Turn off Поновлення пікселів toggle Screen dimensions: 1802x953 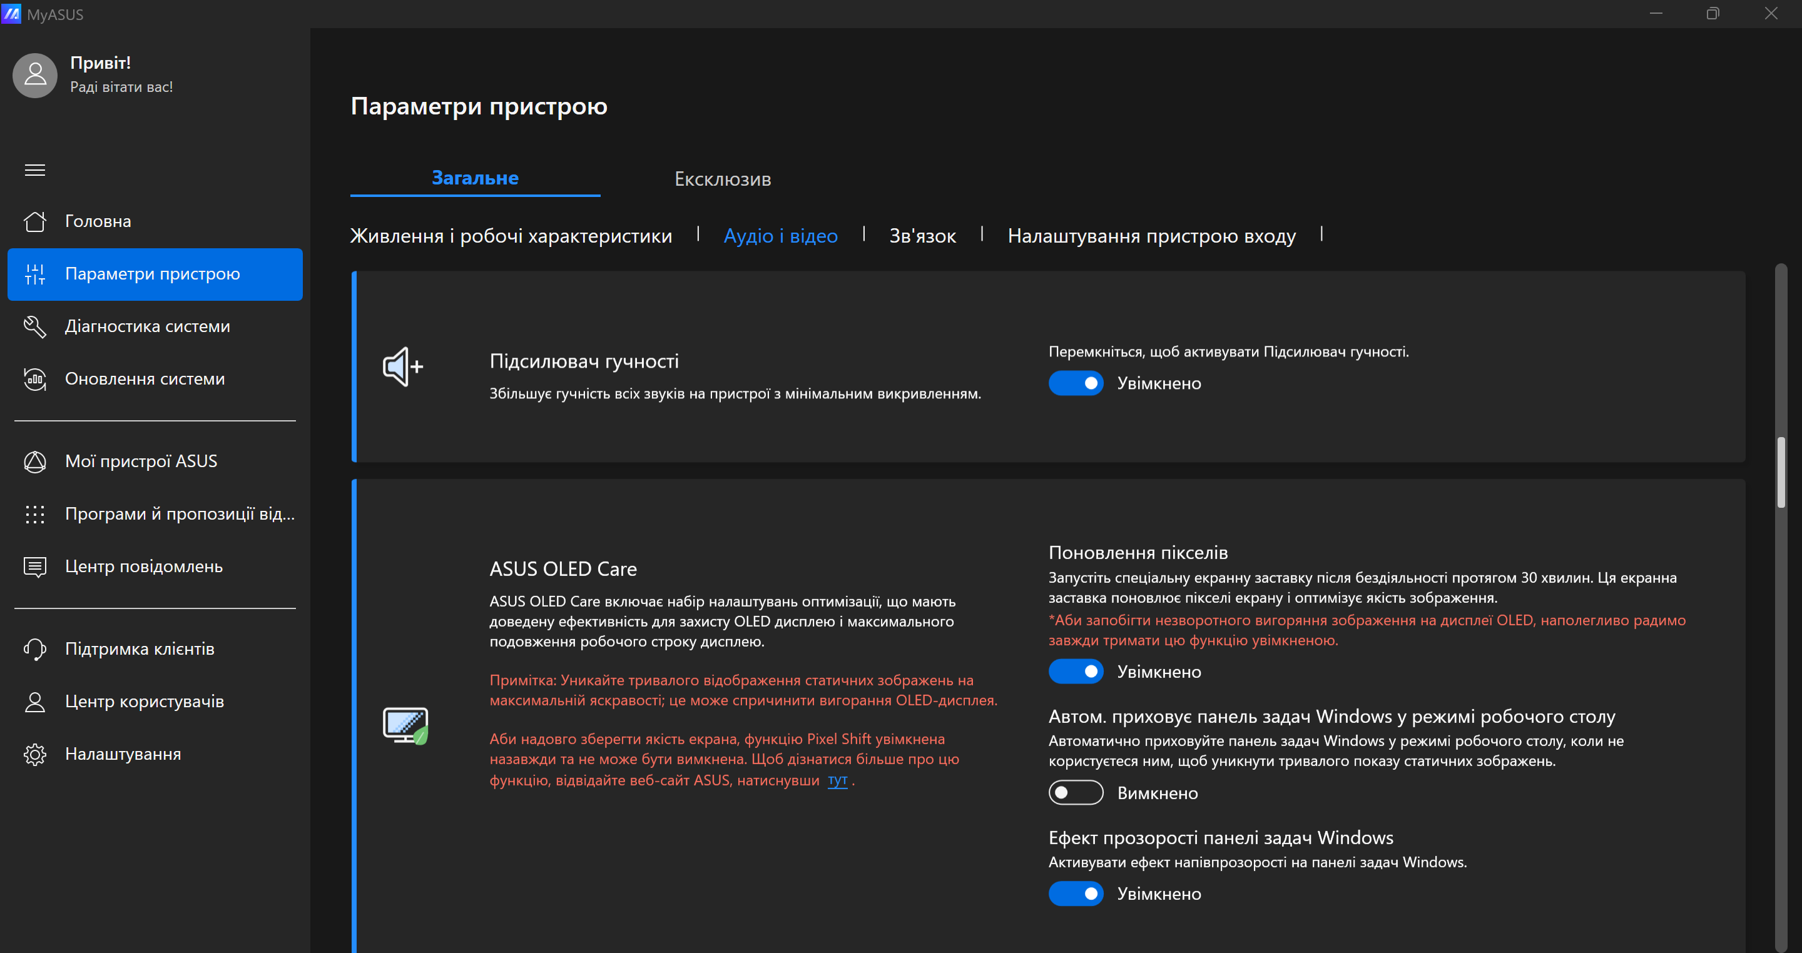pos(1075,671)
